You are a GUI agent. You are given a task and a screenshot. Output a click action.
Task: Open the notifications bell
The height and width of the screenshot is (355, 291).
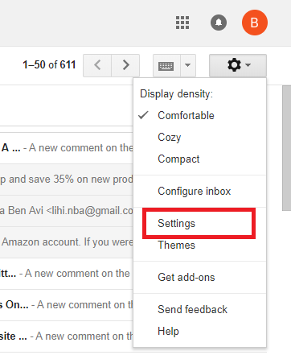click(x=219, y=23)
